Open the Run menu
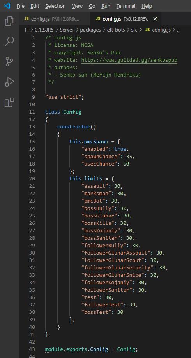This screenshot has width=191, height=358. (106, 6)
